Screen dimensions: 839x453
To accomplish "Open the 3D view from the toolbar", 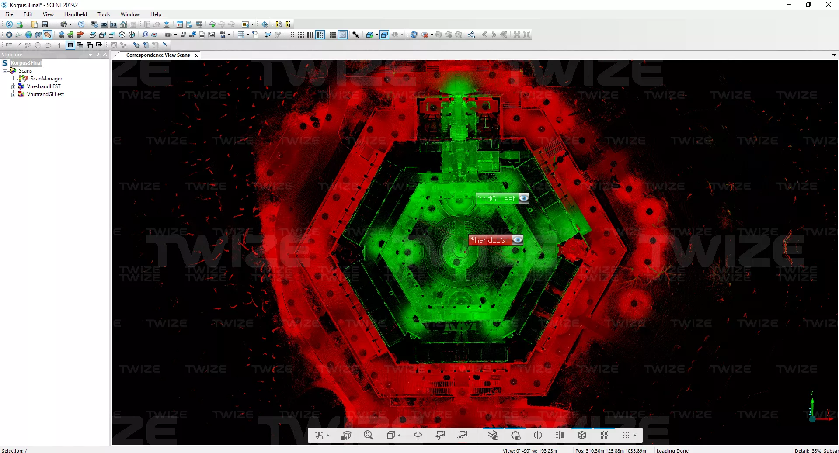I will pyautogui.click(x=104, y=24).
